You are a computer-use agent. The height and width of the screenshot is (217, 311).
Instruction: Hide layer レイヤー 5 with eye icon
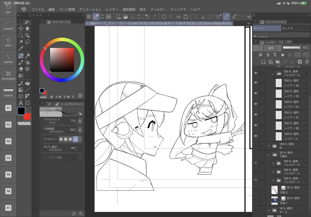point(256,136)
